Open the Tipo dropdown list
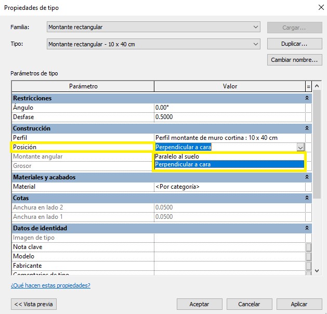 [x=255, y=44]
